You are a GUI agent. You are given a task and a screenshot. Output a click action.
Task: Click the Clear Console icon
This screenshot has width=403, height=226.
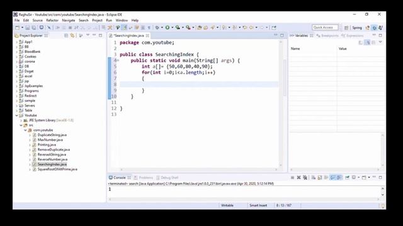click(314, 177)
